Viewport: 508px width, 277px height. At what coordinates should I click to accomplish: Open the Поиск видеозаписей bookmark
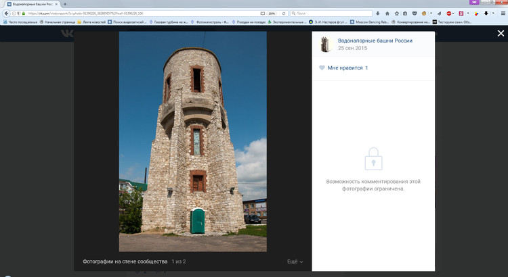(127, 22)
